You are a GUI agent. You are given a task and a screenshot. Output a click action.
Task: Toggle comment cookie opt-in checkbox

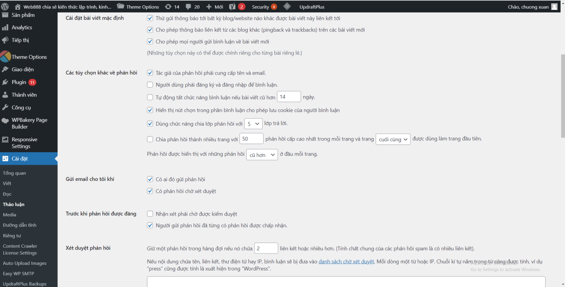[150, 110]
